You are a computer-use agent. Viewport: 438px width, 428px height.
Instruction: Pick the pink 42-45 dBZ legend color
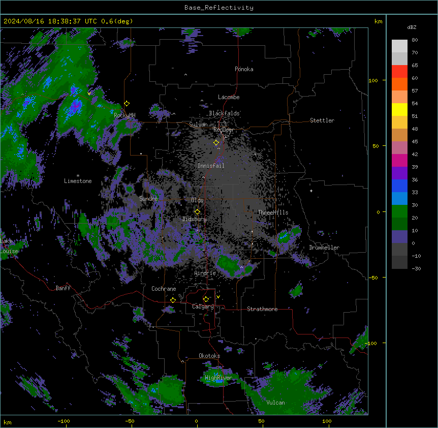tap(399, 148)
